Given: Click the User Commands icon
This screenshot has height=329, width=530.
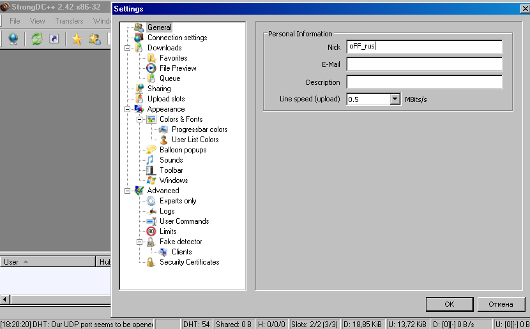Looking at the screenshot, I should [151, 221].
